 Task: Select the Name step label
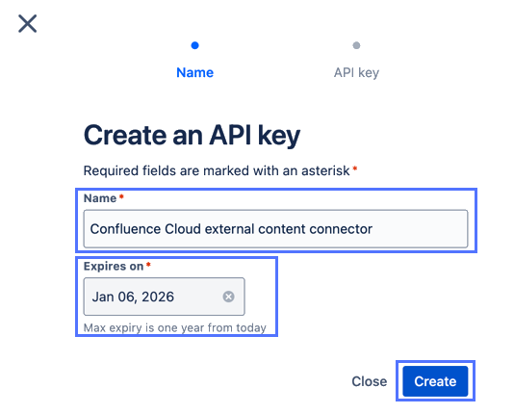(x=194, y=72)
